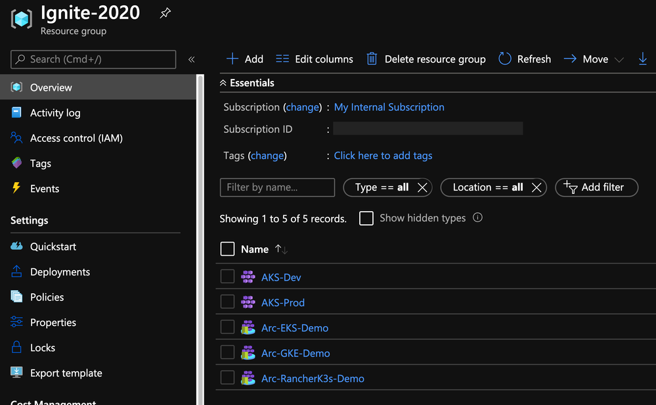The width and height of the screenshot is (656, 405).
Task: Click info icon beside Show hidden types
Action: point(477,218)
